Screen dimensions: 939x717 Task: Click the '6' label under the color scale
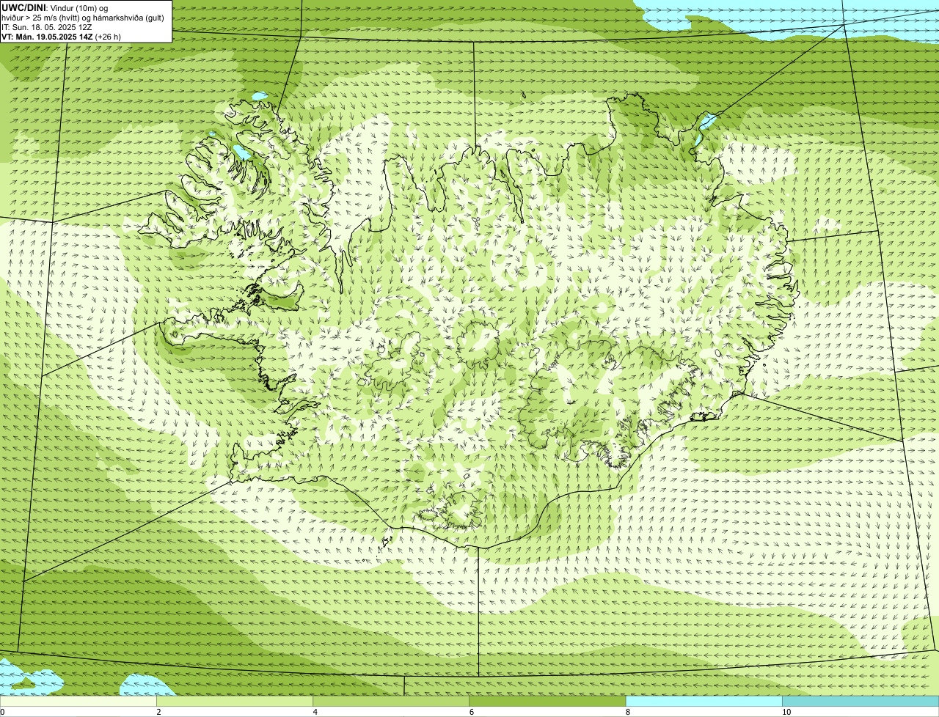click(471, 712)
